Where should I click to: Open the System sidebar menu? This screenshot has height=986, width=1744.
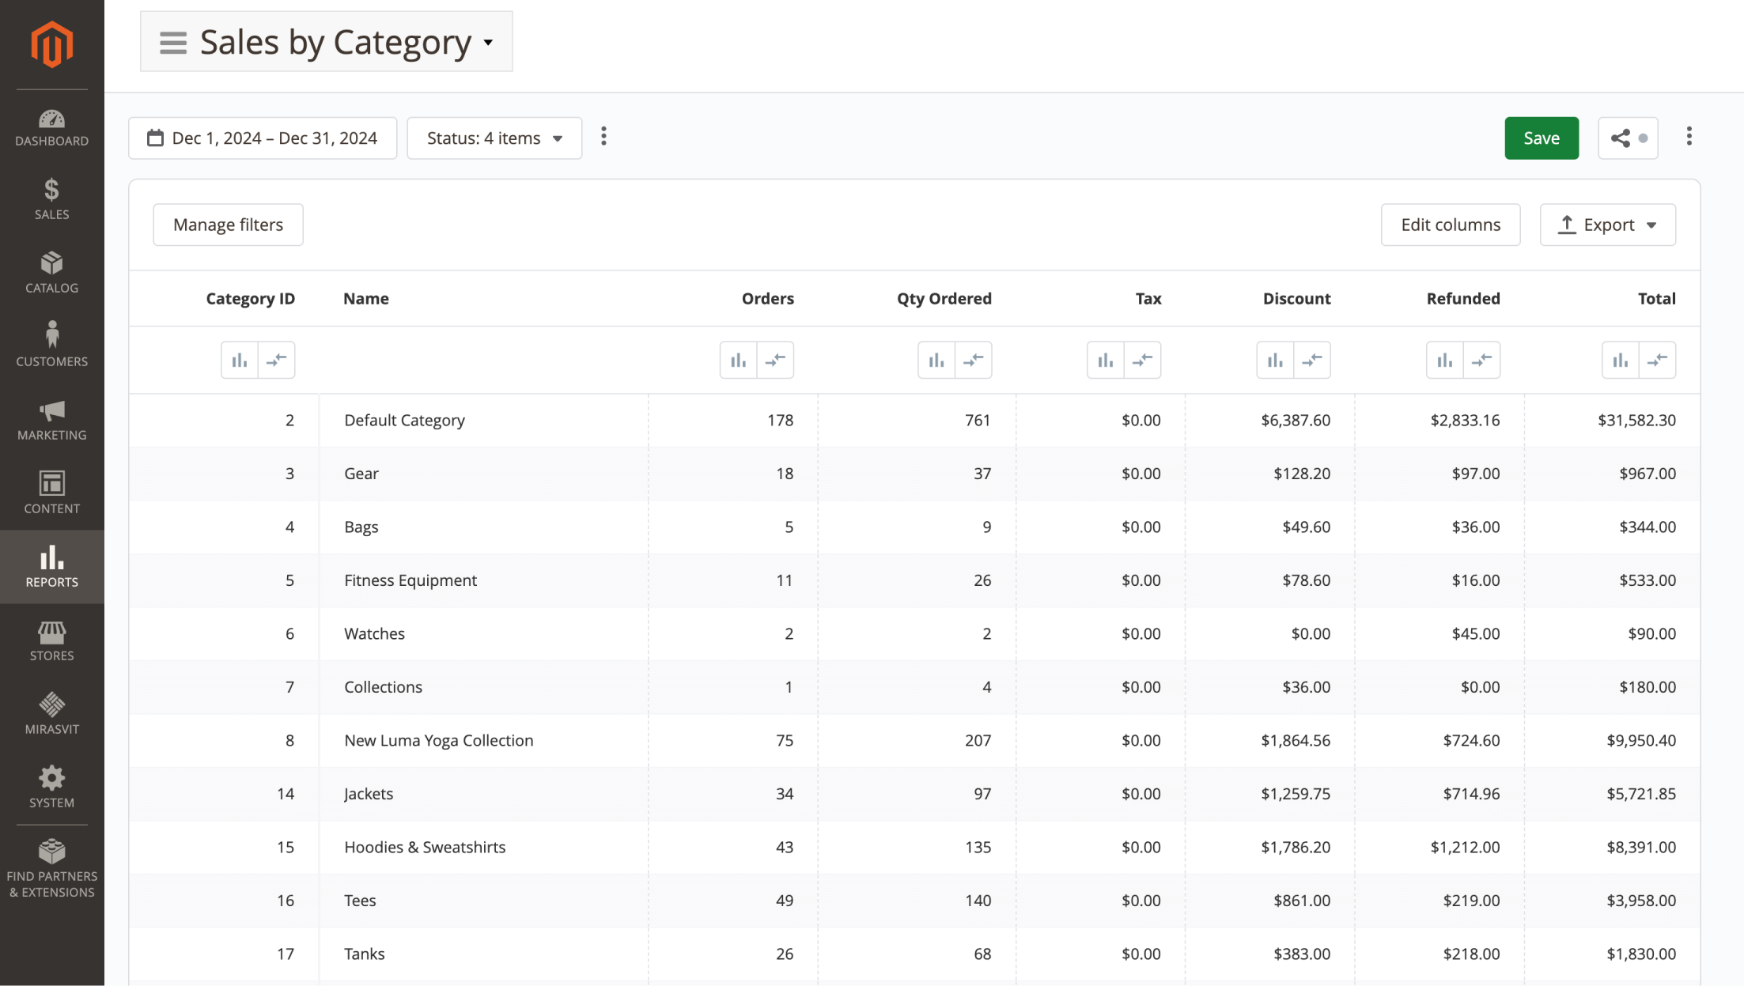click(51, 788)
